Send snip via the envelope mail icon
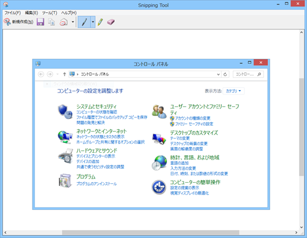 [64, 22]
